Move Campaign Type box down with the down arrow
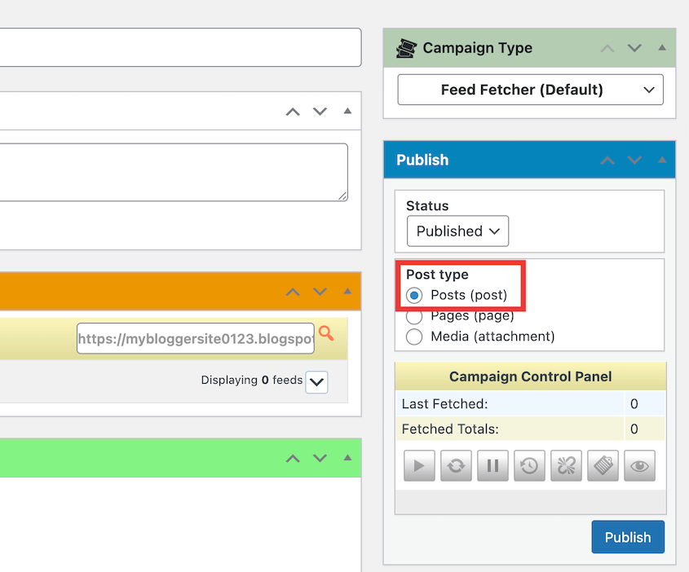689x572 pixels. [634, 48]
